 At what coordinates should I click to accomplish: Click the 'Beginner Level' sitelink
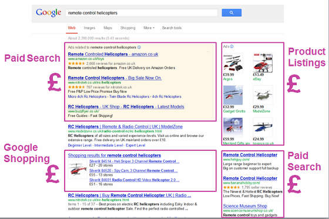(79, 145)
